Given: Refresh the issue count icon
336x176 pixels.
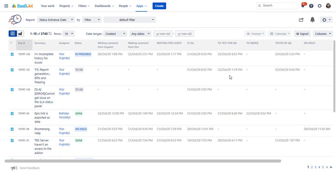Looking at the screenshot, I should pyautogui.click(x=50, y=34).
